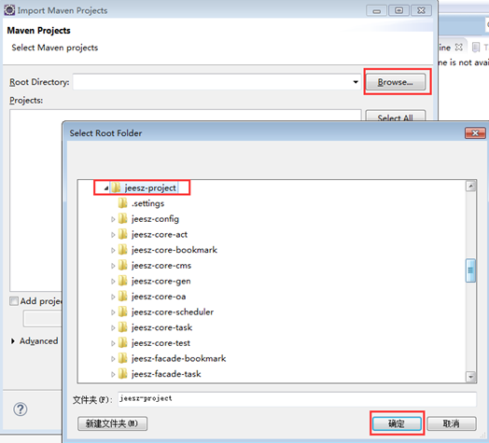Click the Eclipse icon in the title bar
This screenshot has width=489, height=443.
coord(9,10)
